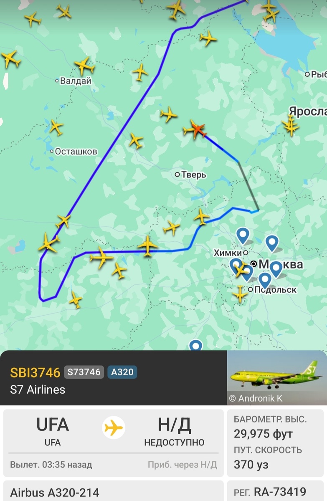The height and width of the screenshot is (501, 327).
Task: Select the plane icon near Ярославль
Action: click(x=291, y=125)
